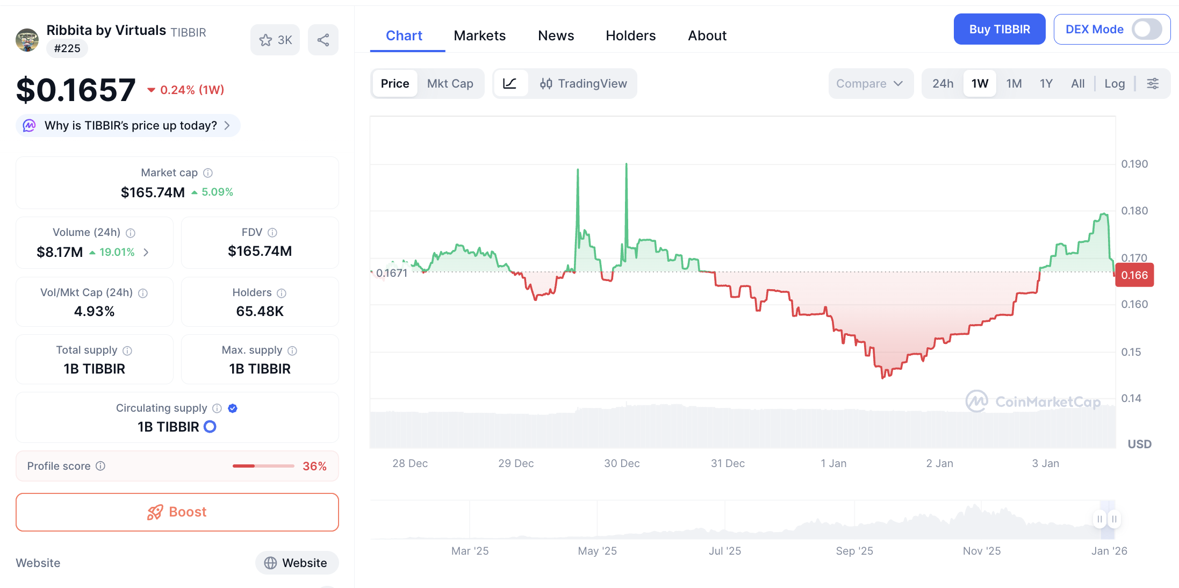Viewport: 1179px width, 588px height.
Task: Open the Holders tab
Action: point(630,35)
